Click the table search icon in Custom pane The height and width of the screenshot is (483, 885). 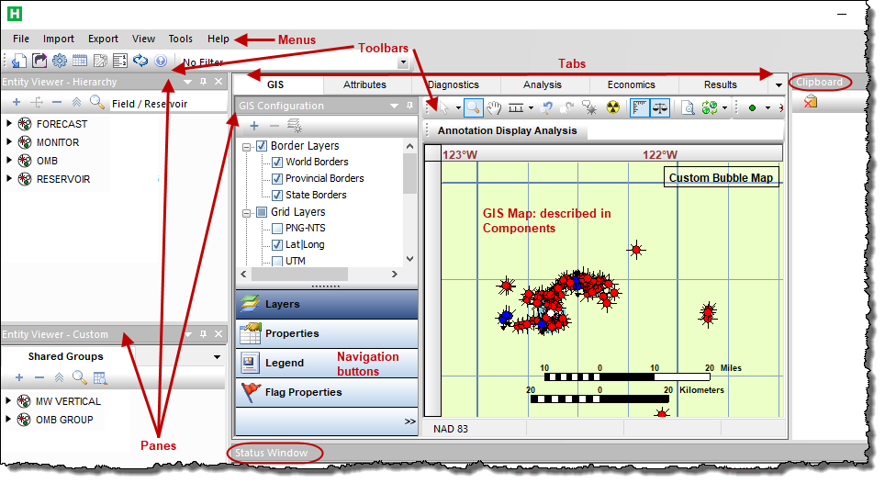pos(100,377)
